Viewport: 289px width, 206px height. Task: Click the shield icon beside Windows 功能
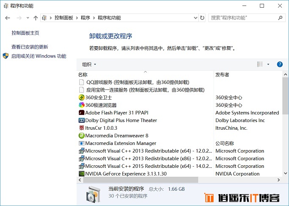click(x=6, y=56)
